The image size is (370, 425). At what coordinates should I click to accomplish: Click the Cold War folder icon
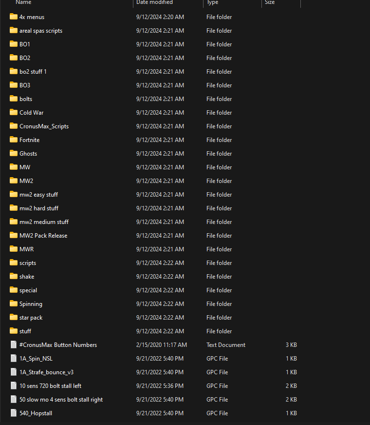(14, 112)
